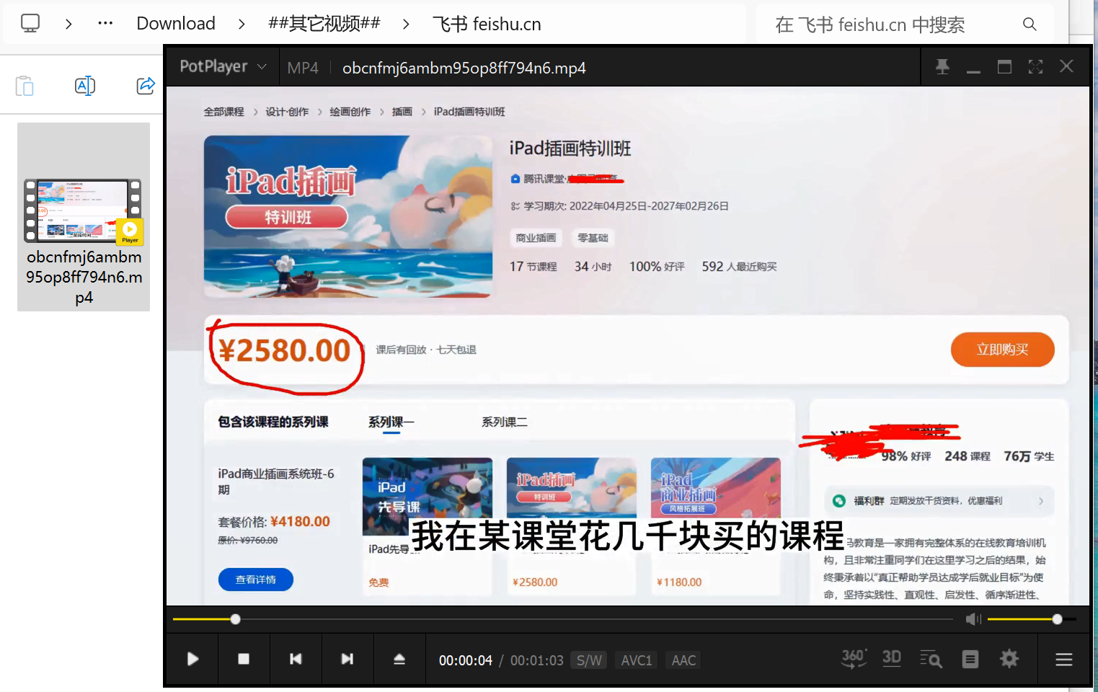Expand chevron after ##其它视频## breadcrumb
Image resolution: width=1098 pixels, height=692 pixels.
tap(406, 24)
